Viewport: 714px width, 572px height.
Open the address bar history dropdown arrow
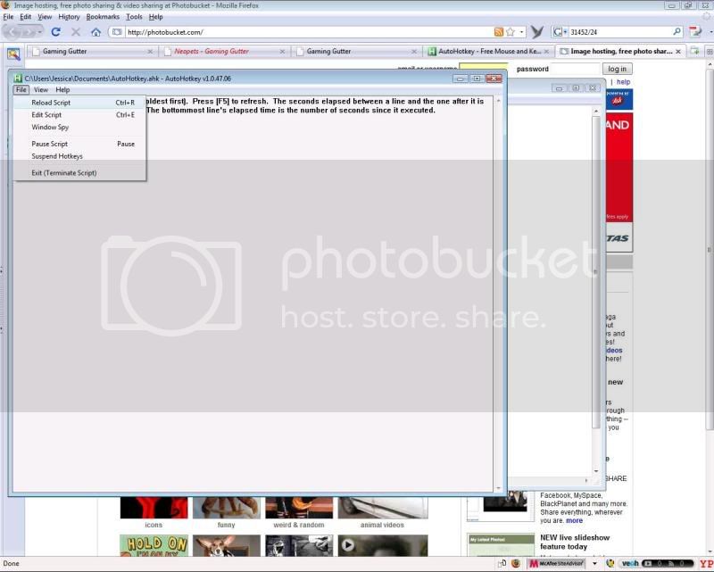click(520, 32)
